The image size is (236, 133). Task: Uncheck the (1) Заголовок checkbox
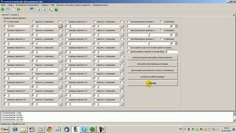[5, 22]
